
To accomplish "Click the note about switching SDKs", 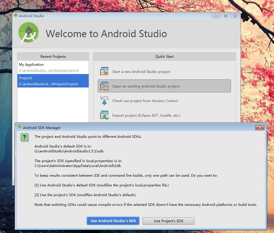I will click(146, 205).
